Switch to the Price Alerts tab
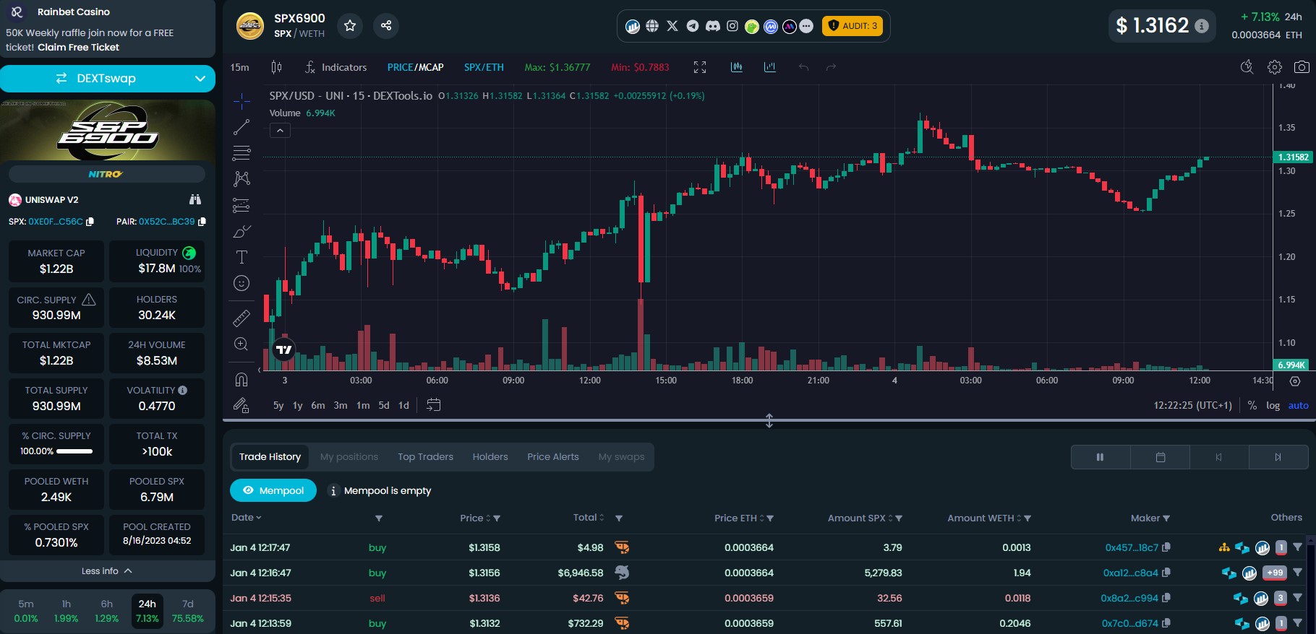 coord(553,457)
